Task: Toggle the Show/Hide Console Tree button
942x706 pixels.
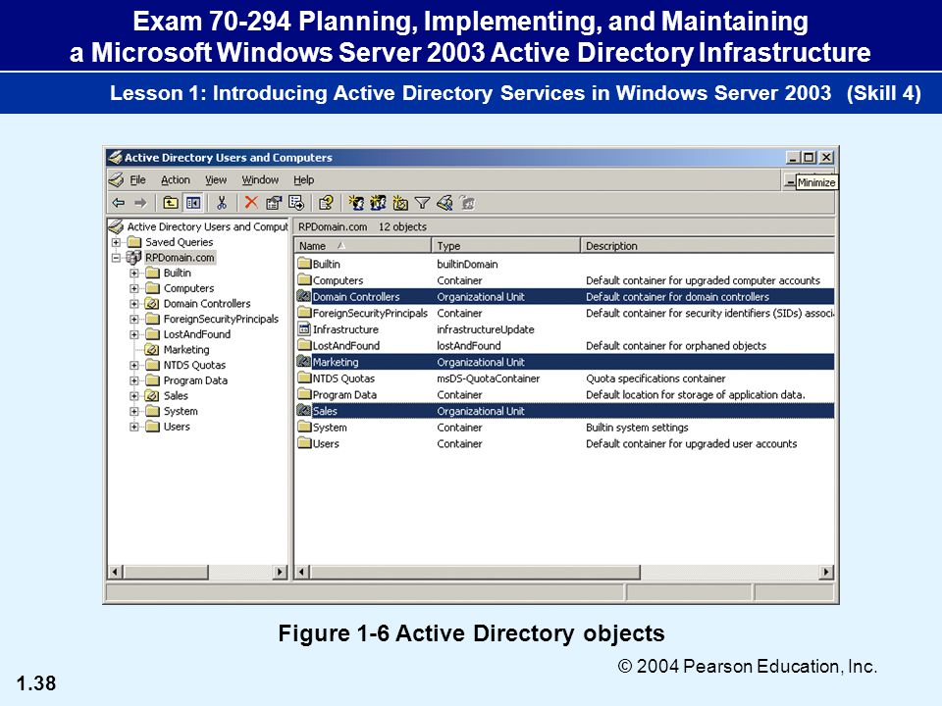Action: point(193,203)
